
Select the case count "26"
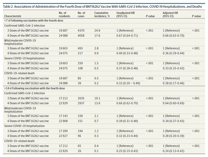point(79,151)
